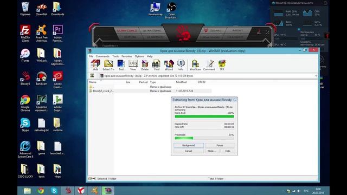
Task: Click the taskbar clock and date
Action: [x=318, y=191]
